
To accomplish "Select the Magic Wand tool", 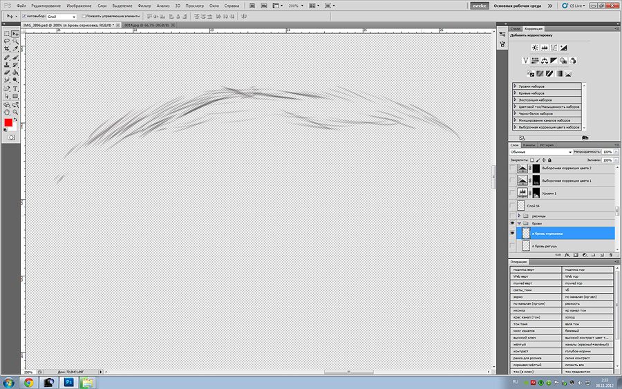I will click(15, 41).
